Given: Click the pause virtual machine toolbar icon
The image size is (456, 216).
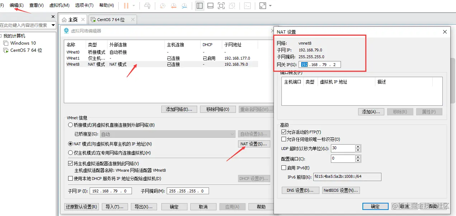Looking at the screenshot, I should [x=126, y=6].
